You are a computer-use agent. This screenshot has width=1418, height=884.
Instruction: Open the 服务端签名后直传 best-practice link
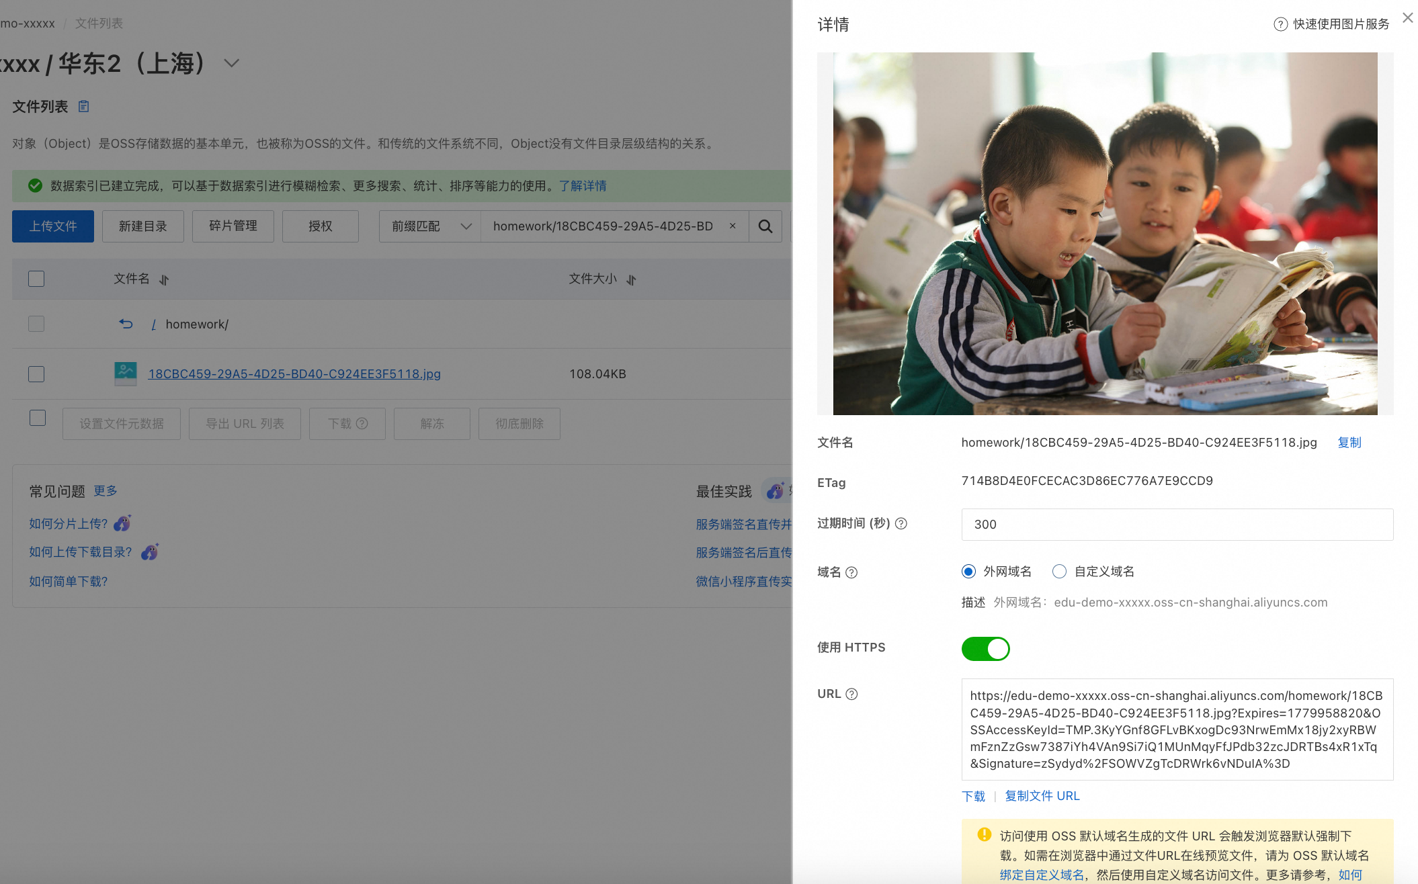click(744, 553)
